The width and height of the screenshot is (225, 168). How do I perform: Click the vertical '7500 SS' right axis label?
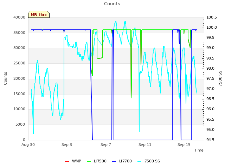[220, 78]
